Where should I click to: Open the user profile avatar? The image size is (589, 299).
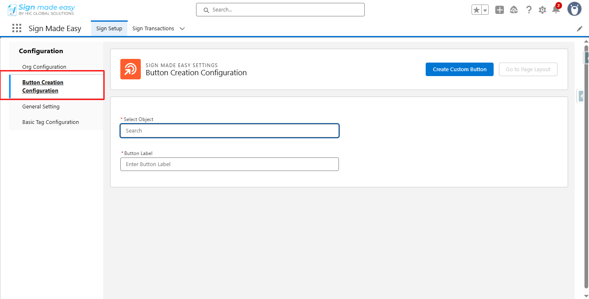[x=574, y=9]
